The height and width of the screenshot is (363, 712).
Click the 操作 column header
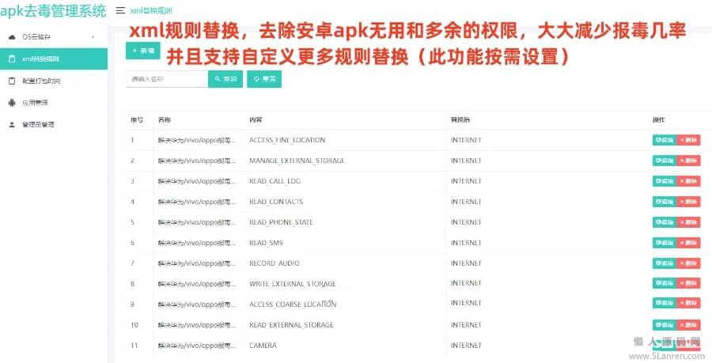[658, 119]
